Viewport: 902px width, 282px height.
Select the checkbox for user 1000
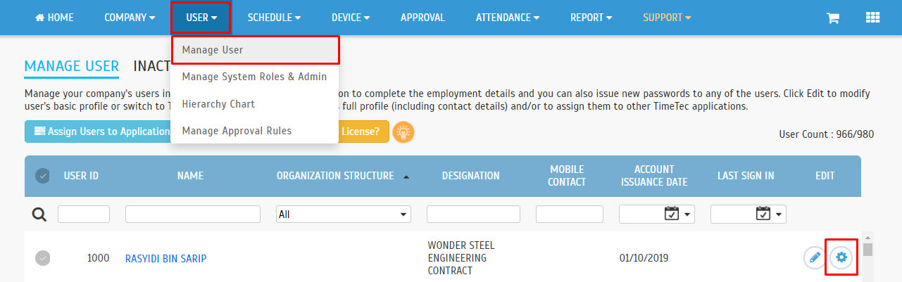[43, 258]
